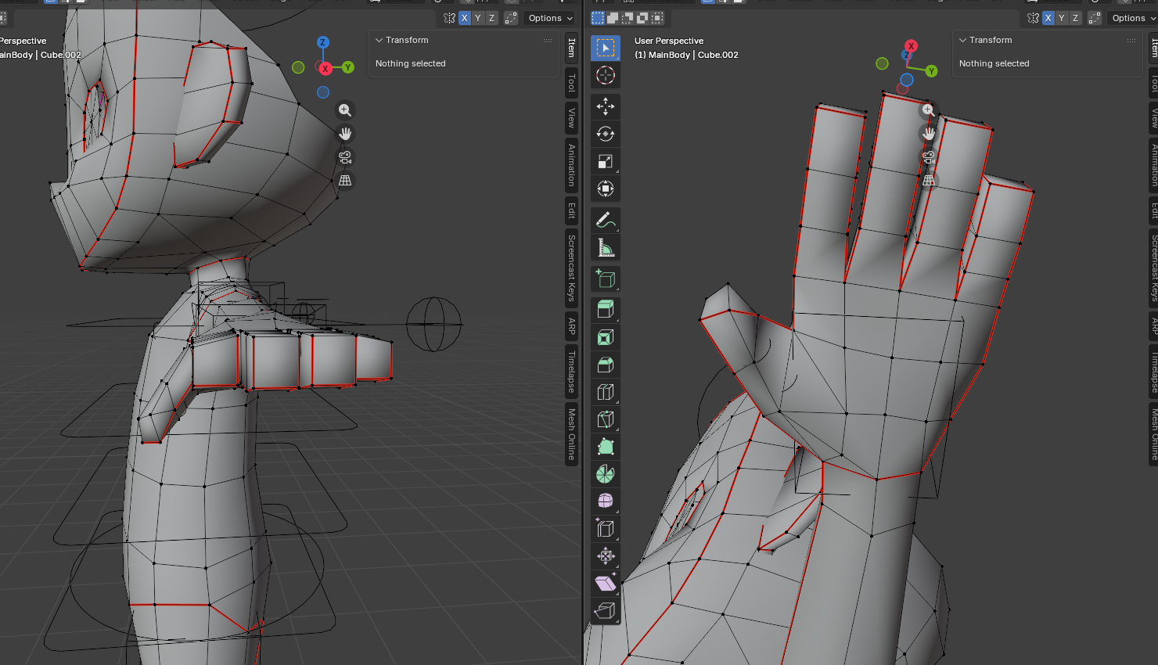Click zoom magnifier in left viewport
Viewport: 1158px width, 665px height.
[345, 110]
